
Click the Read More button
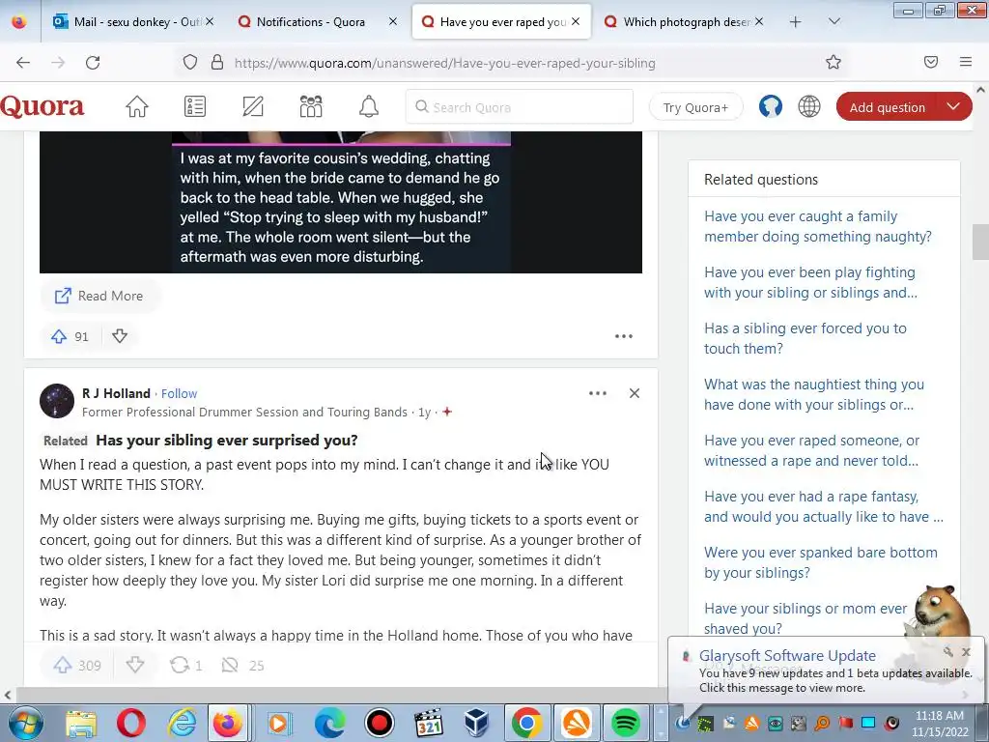[99, 296]
